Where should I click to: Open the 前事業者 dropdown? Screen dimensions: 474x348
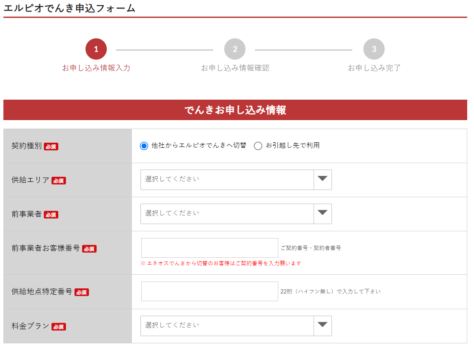pos(236,214)
